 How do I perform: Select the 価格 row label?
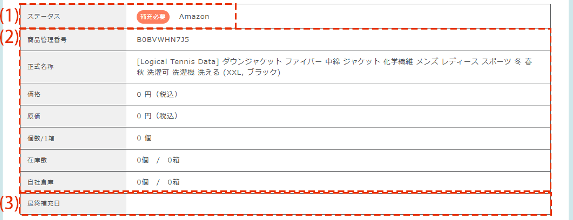click(x=34, y=94)
